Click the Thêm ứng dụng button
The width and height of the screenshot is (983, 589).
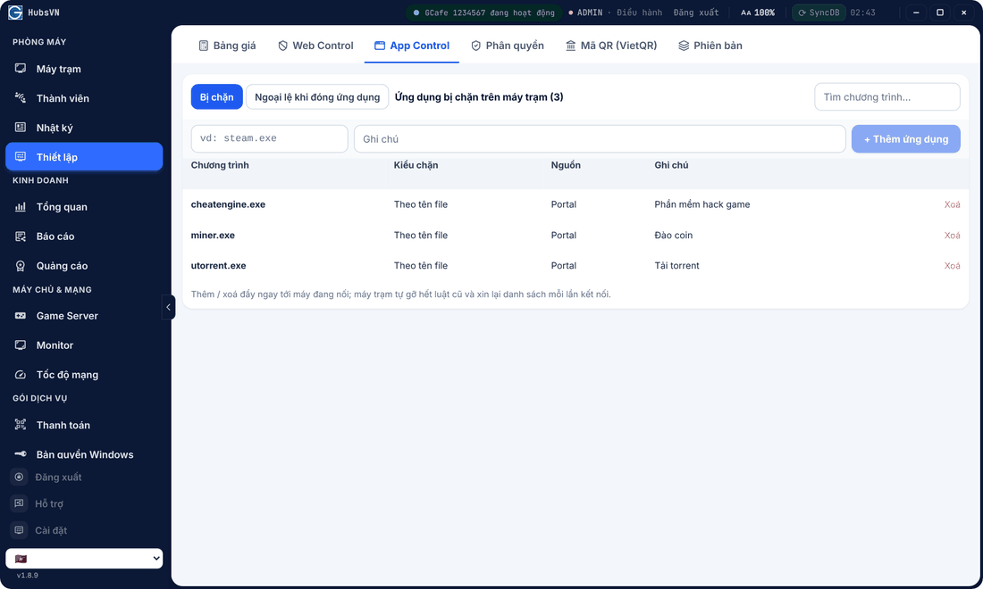(x=906, y=139)
